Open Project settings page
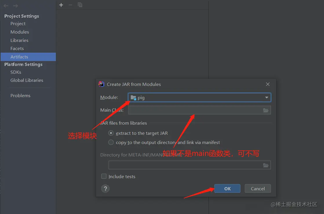This screenshot has width=324, height=214. tap(18, 24)
